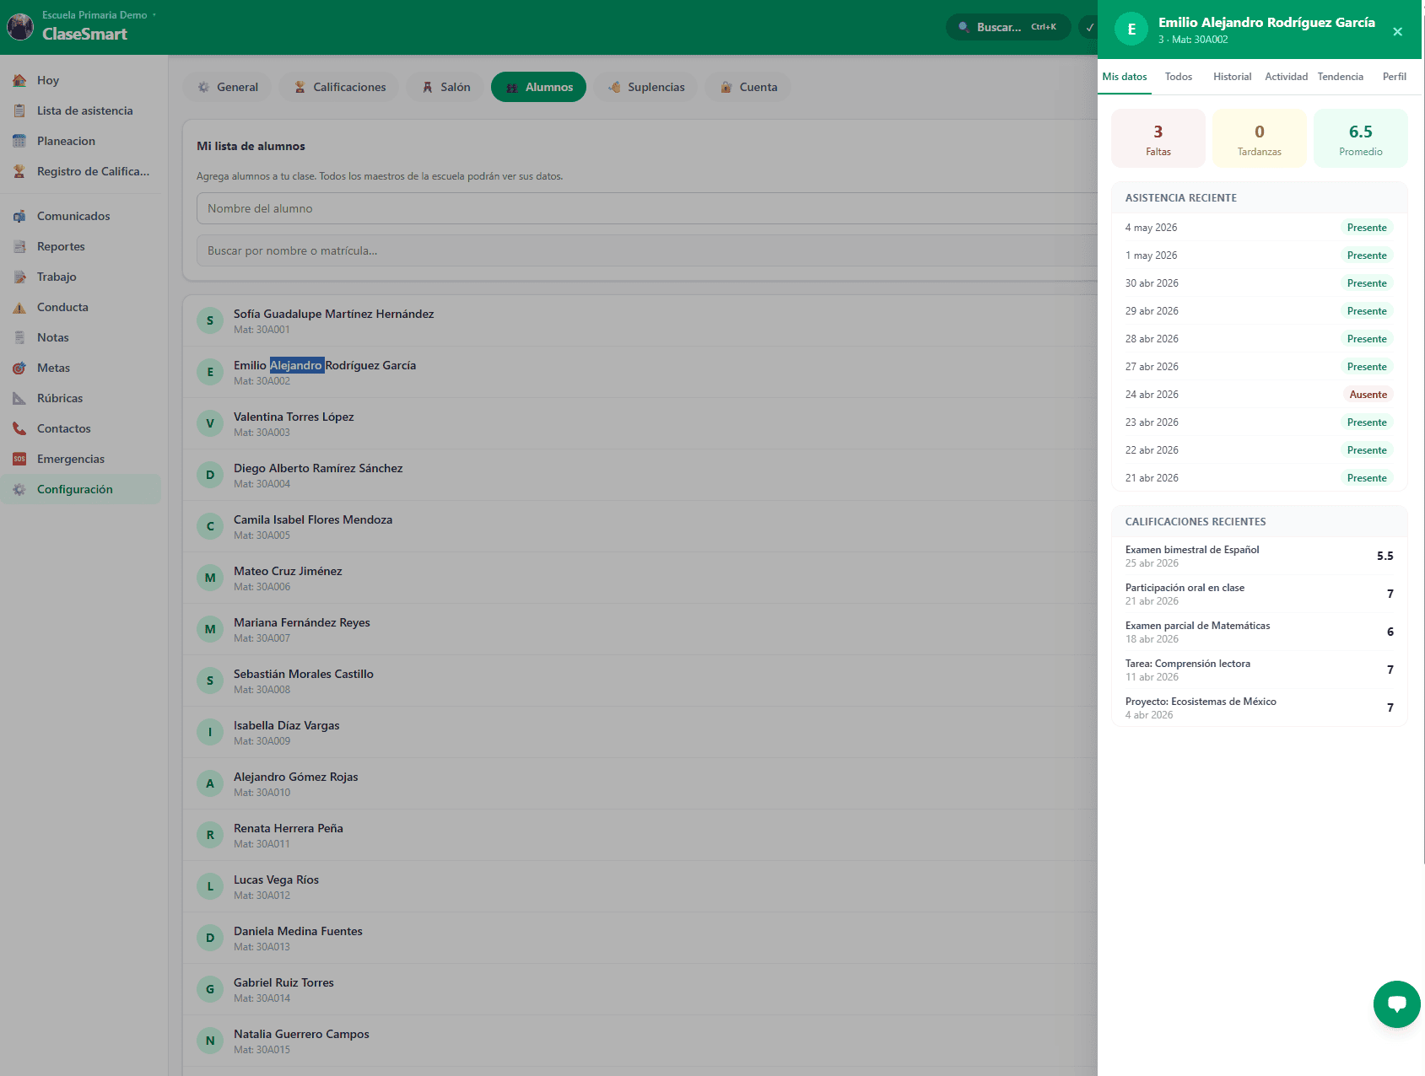Select Lucas Vega Ríos in the list
Screen dimensions: 1425x1076
tap(640, 886)
